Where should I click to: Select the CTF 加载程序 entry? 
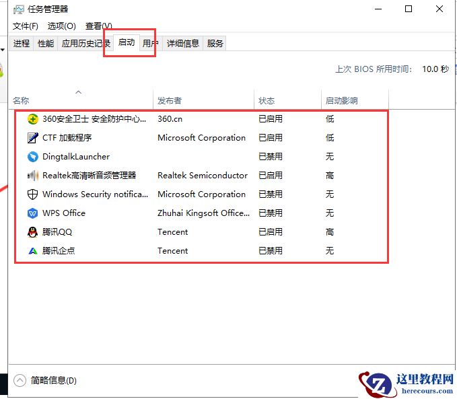(67, 138)
